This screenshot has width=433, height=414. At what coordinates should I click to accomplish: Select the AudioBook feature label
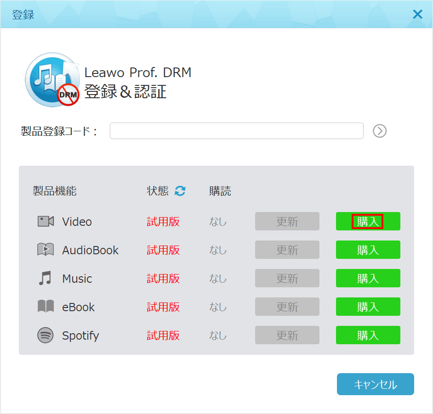(x=90, y=250)
